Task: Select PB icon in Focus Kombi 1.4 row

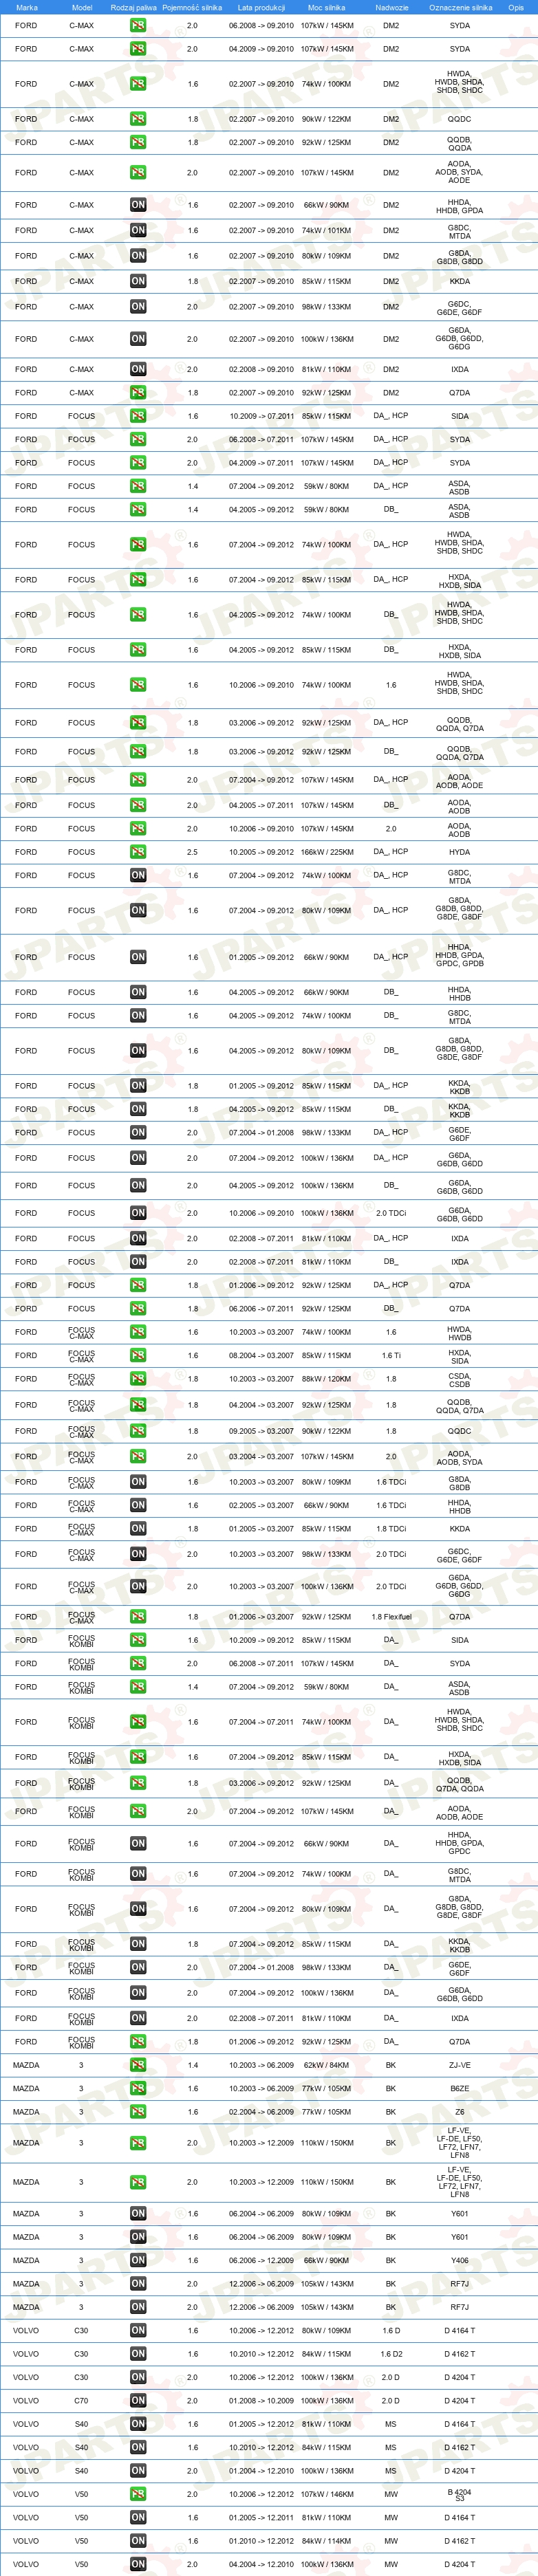Action: (138, 1687)
